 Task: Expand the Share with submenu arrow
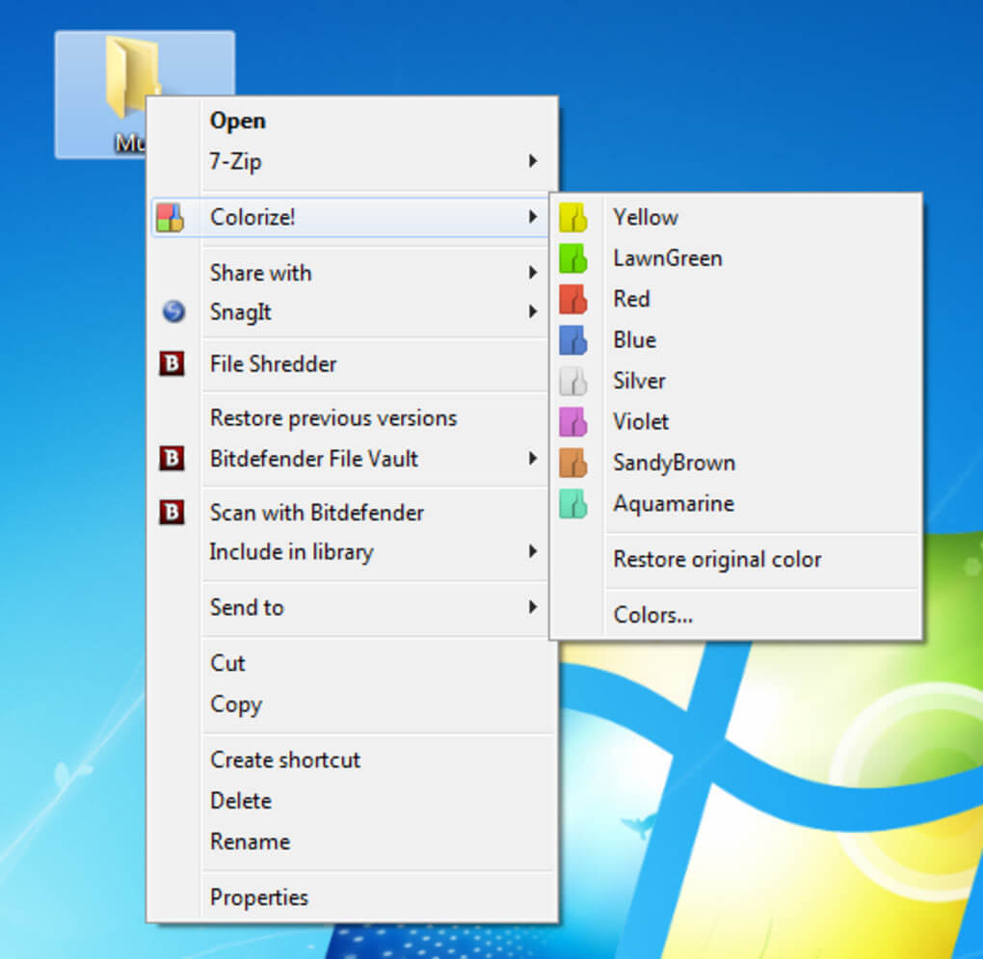tap(532, 273)
